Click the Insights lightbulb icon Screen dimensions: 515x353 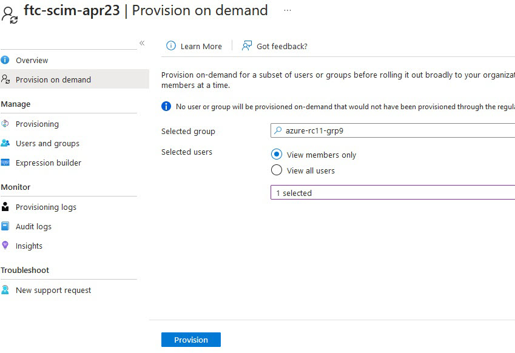click(x=5, y=246)
